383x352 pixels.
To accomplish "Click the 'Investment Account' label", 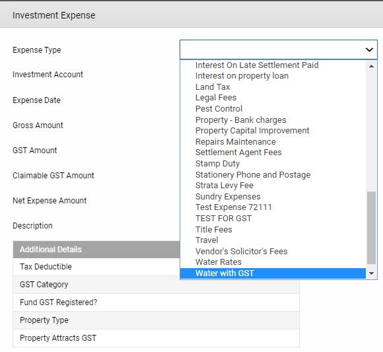I will (48, 75).
